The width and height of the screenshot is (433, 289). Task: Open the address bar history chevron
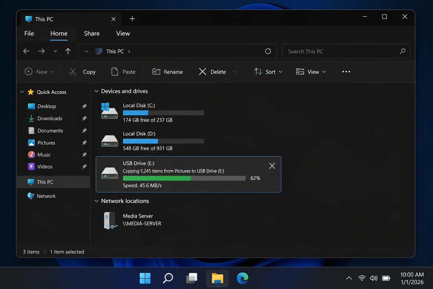coord(86,51)
